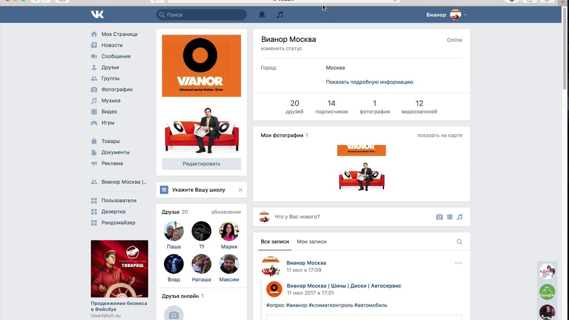
Task: Attach a photo via the camera icon in post box
Action: (439, 217)
